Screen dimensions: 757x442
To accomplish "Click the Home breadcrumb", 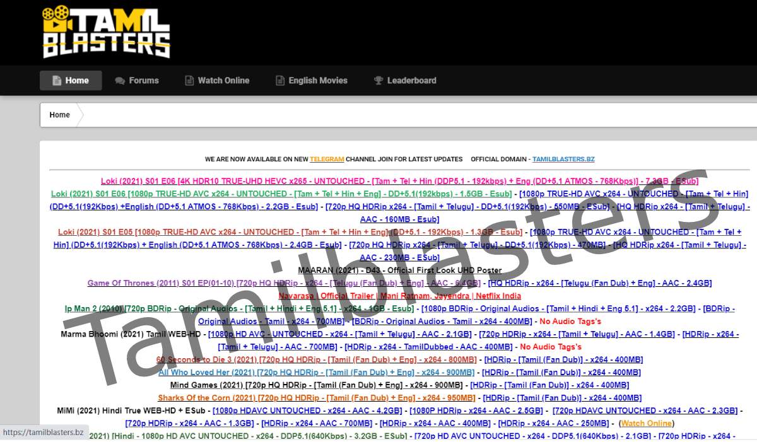I will pos(60,115).
